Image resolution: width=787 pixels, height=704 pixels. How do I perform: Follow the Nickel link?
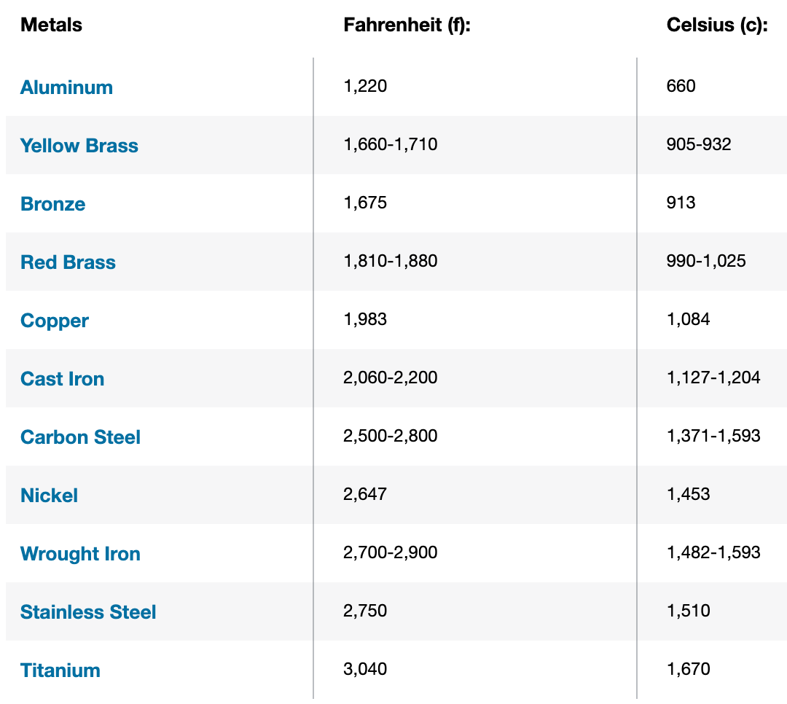[49, 496]
